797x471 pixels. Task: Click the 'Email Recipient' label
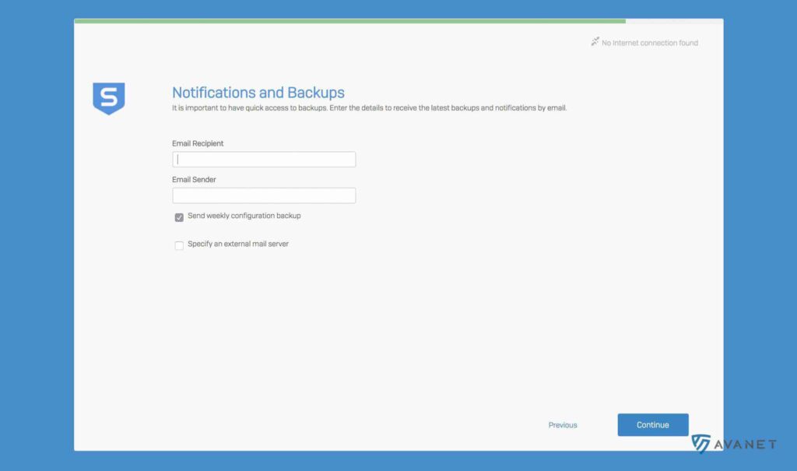tap(198, 143)
